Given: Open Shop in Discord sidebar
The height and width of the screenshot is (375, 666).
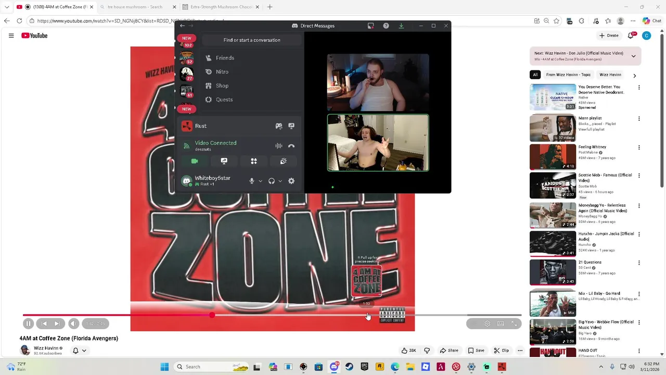Looking at the screenshot, I should point(251,85).
